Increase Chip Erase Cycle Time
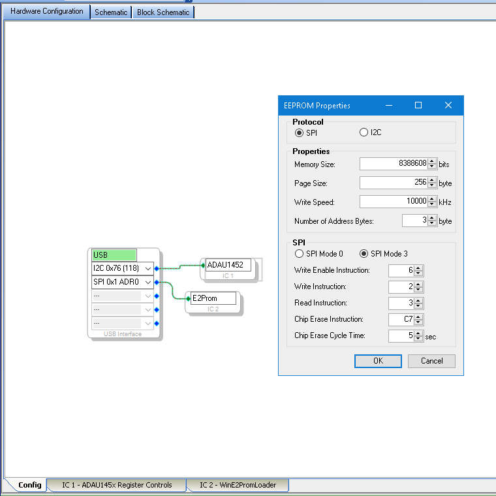 pos(418,333)
